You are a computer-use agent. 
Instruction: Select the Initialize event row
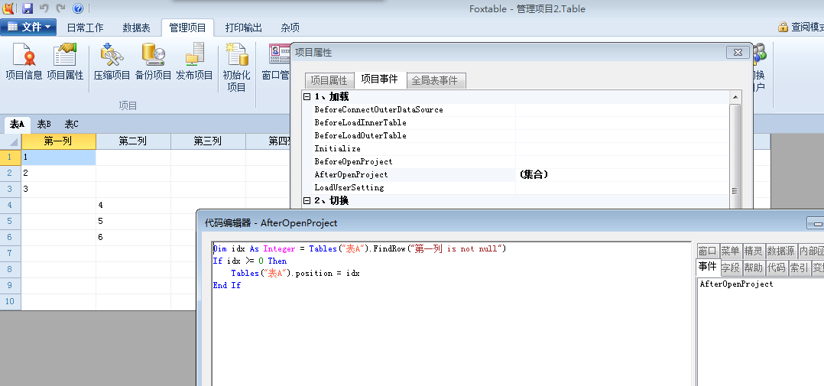pos(517,148)
